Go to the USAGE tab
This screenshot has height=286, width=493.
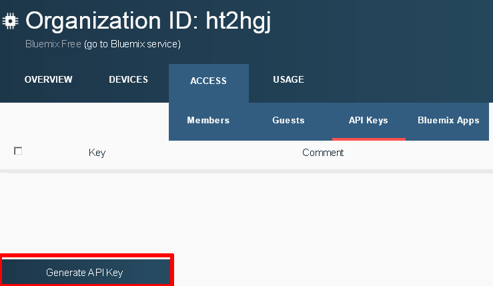tap(288, 79)
